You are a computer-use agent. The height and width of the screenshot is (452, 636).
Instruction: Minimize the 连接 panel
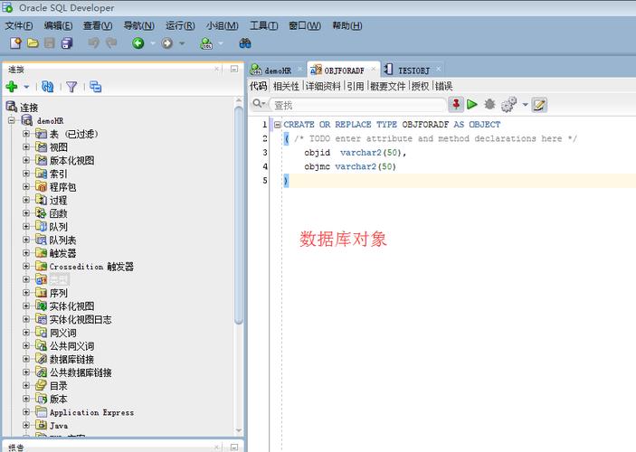click(234, 69)
